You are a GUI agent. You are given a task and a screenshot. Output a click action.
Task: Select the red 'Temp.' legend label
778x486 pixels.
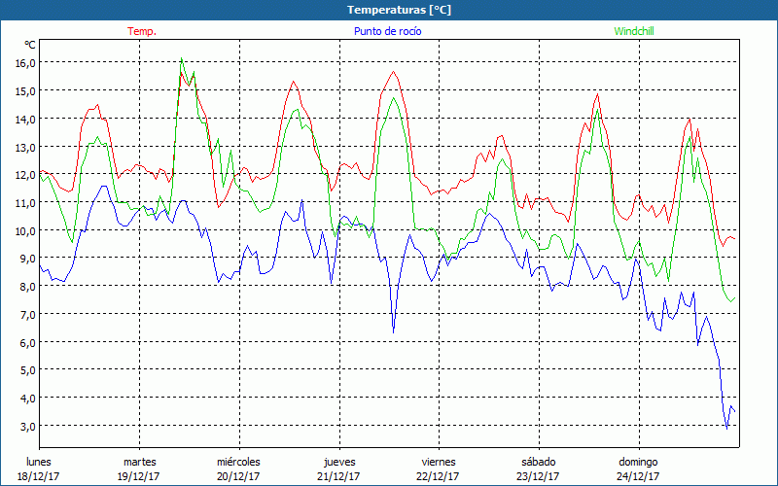coord(142,31)
